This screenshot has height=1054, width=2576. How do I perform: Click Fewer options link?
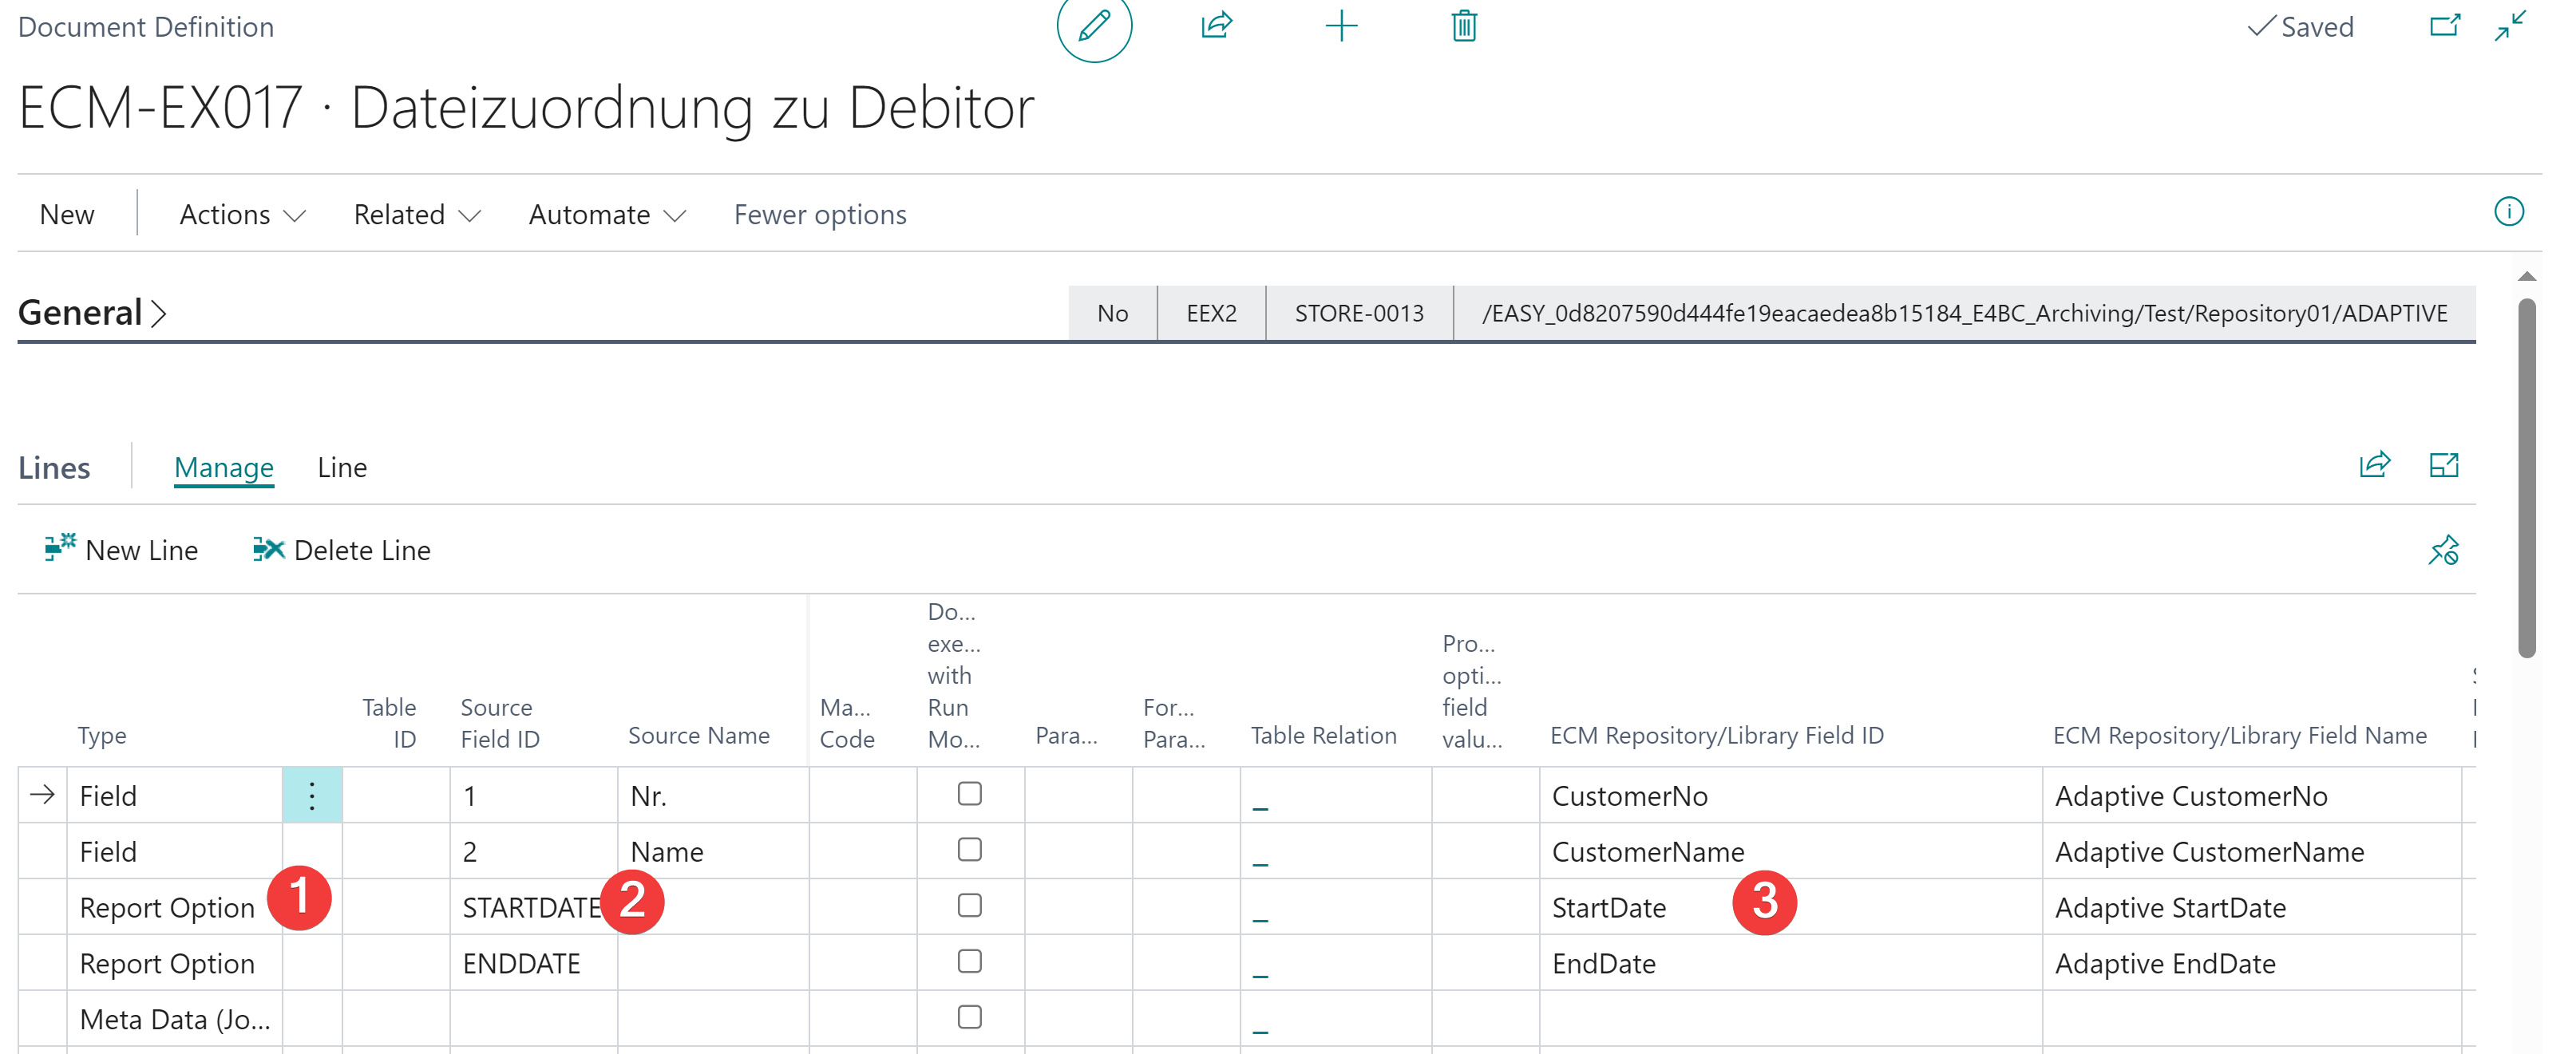pos(819,215)
